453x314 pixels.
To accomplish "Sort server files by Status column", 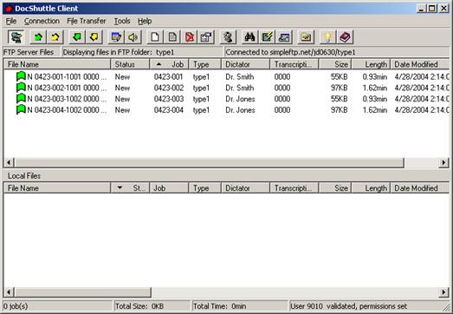I will tap(130, 64).
